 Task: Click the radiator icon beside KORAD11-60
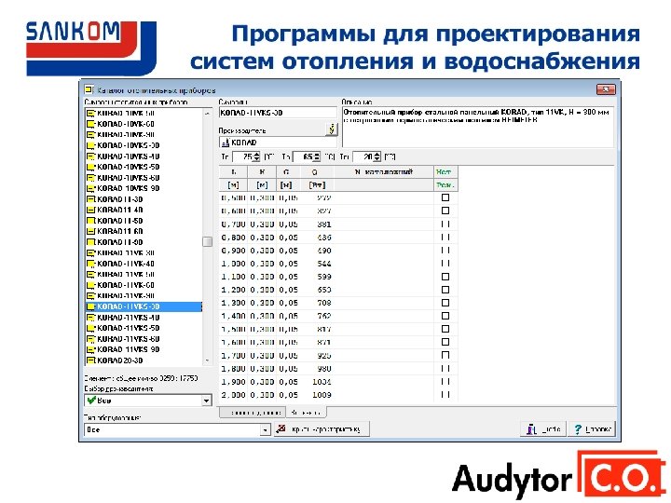click(90, 231)
